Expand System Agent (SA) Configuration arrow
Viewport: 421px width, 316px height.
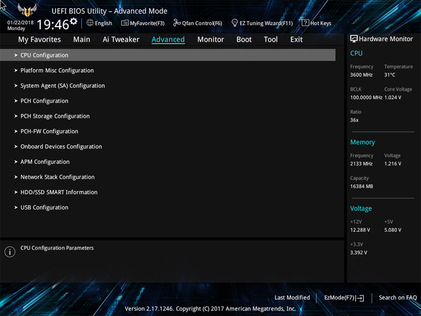(x=16, y=85)
